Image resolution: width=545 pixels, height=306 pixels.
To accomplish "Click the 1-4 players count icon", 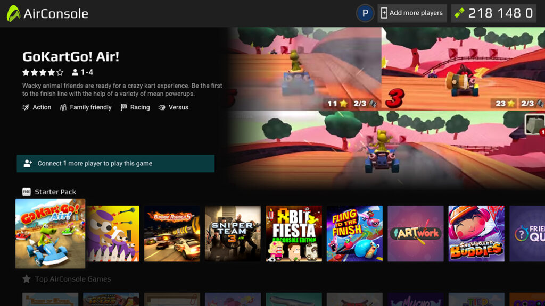I will [75, 72].
